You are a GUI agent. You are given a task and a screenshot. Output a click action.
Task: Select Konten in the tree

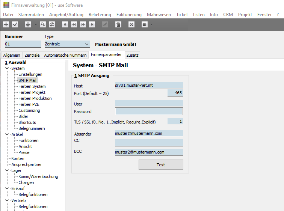(x=18, y=158)
